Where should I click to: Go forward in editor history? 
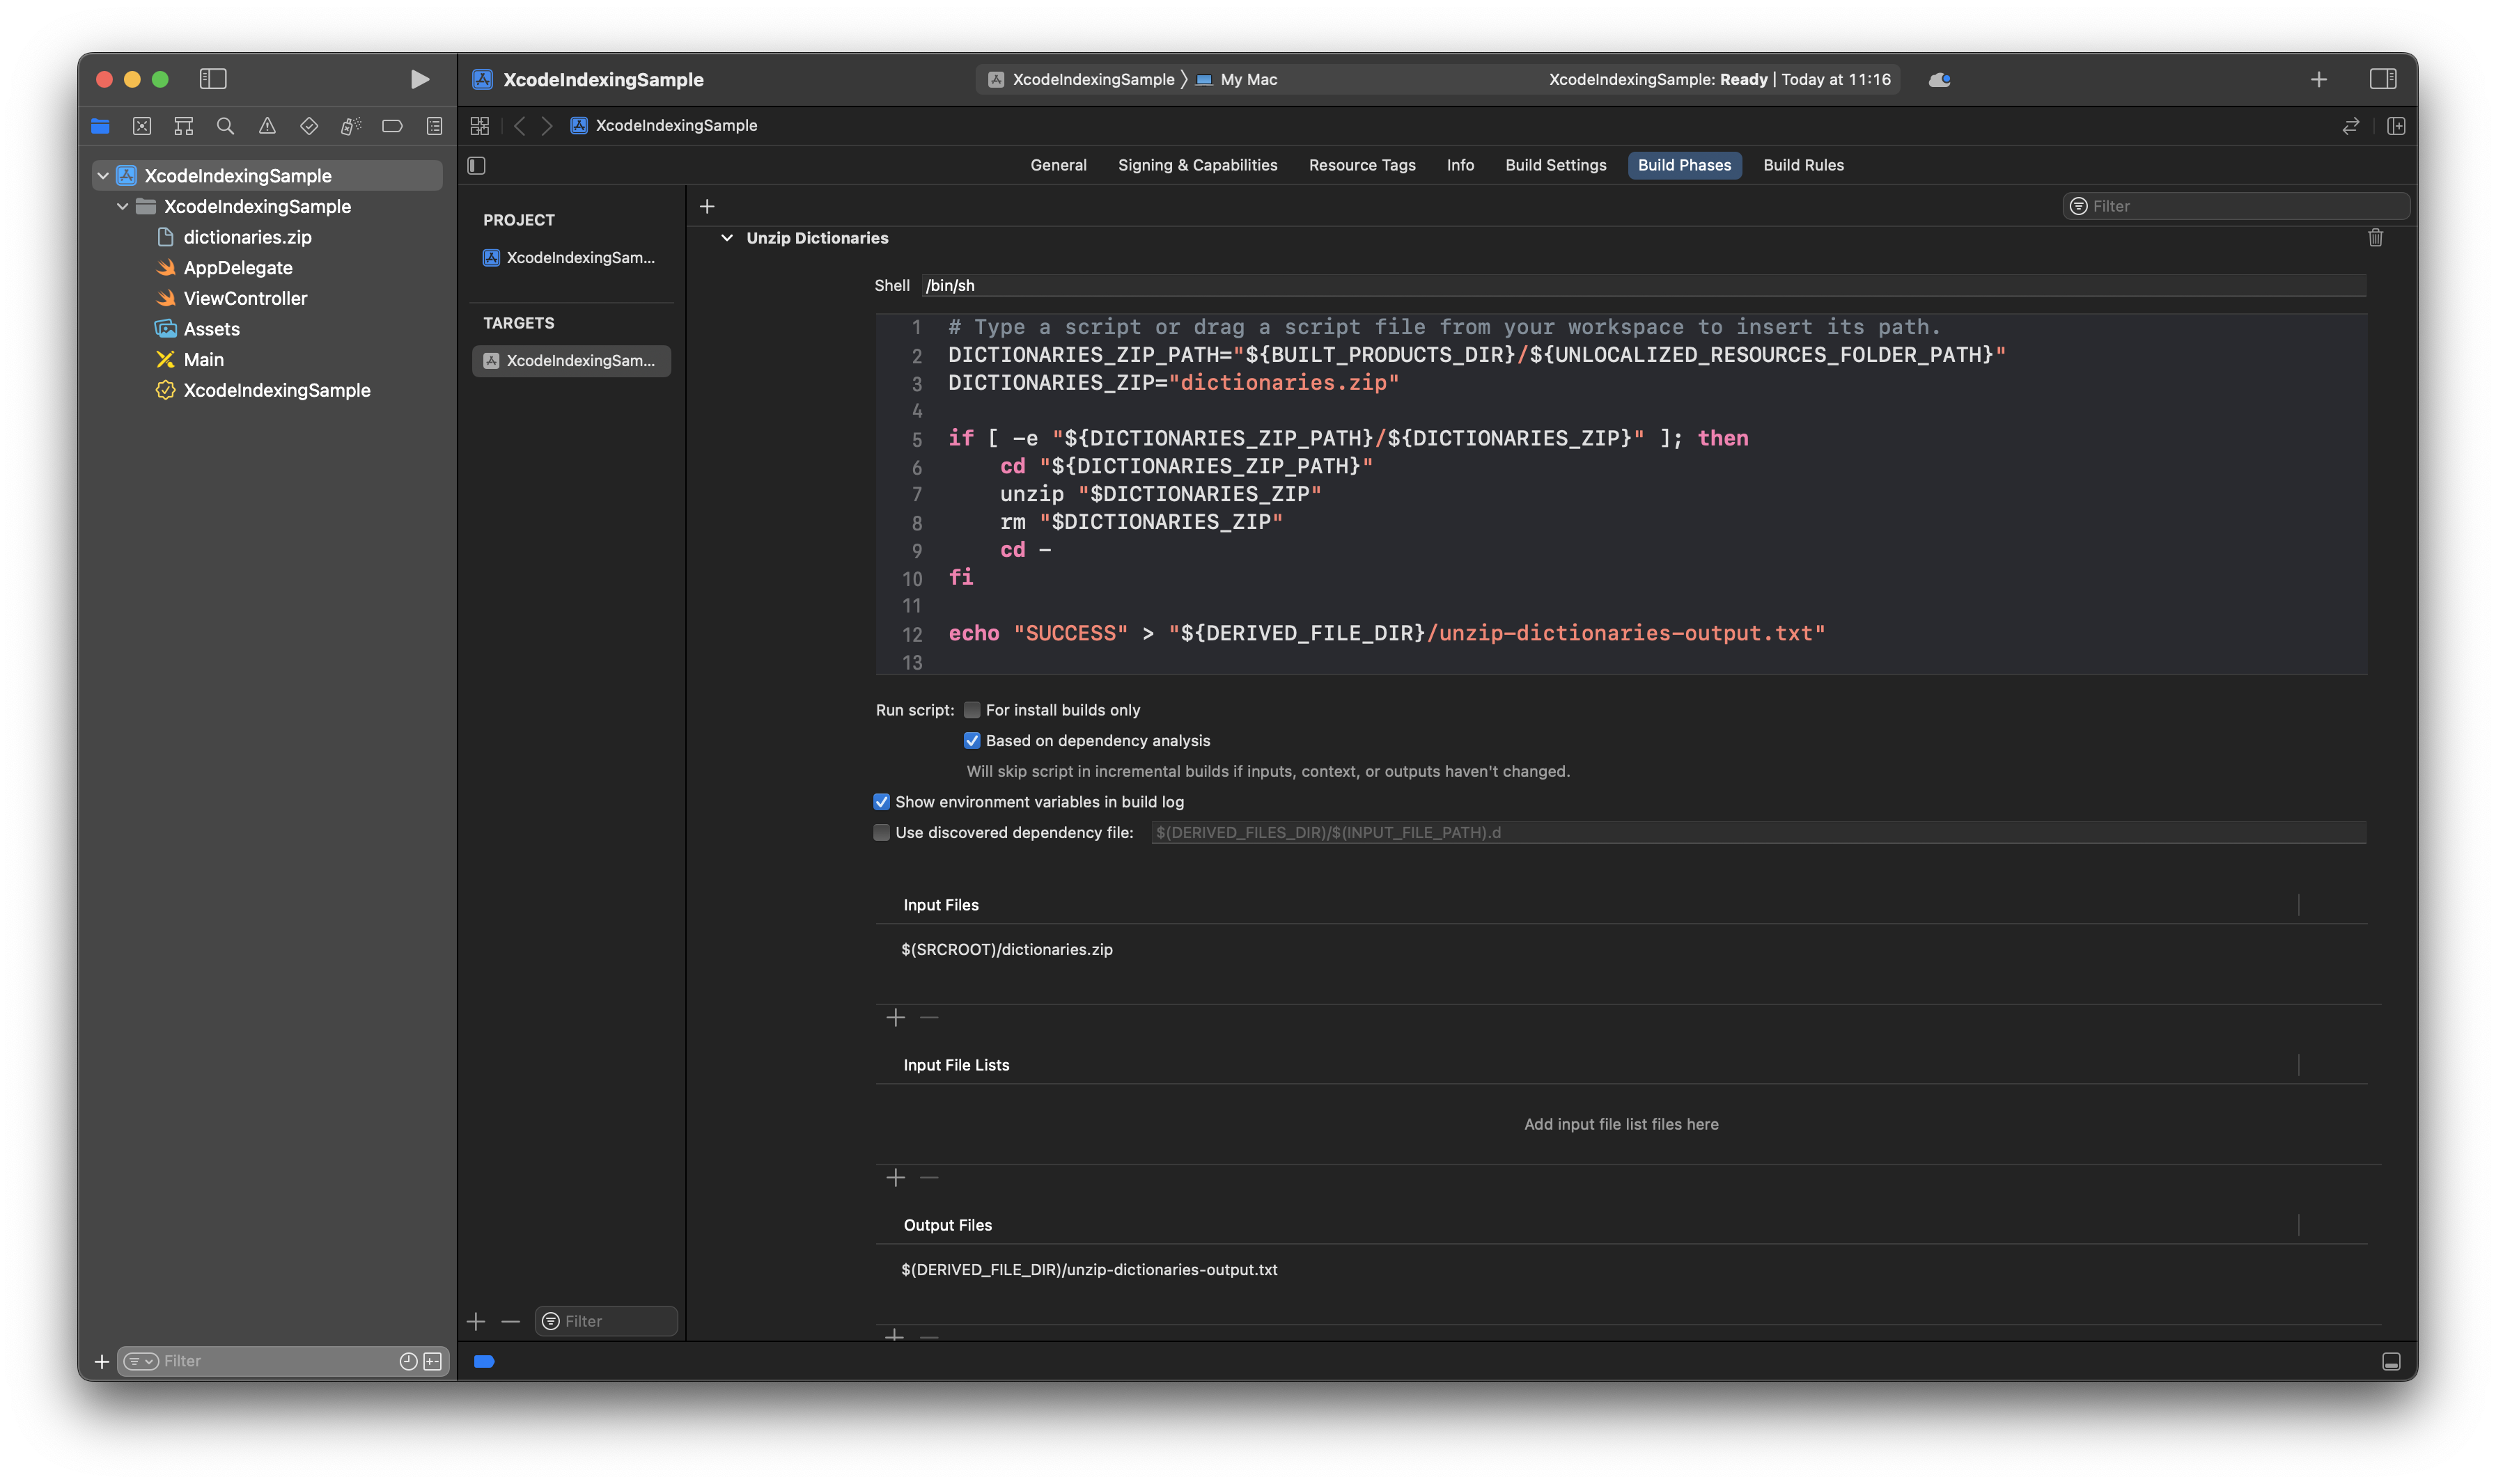click(x=547, y=126)
